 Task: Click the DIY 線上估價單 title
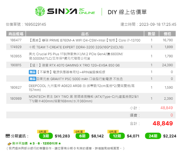(x=127, y=12)
